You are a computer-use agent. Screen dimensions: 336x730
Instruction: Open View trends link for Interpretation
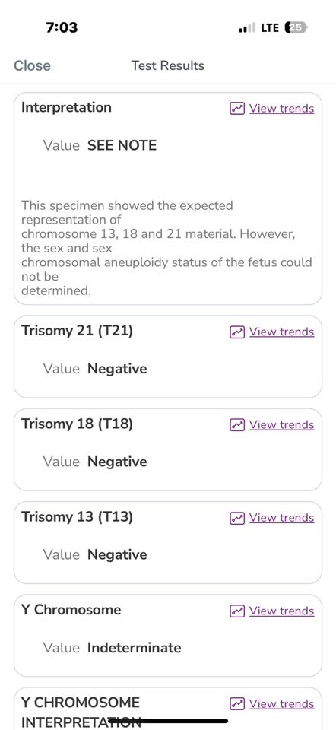[281, 109]
